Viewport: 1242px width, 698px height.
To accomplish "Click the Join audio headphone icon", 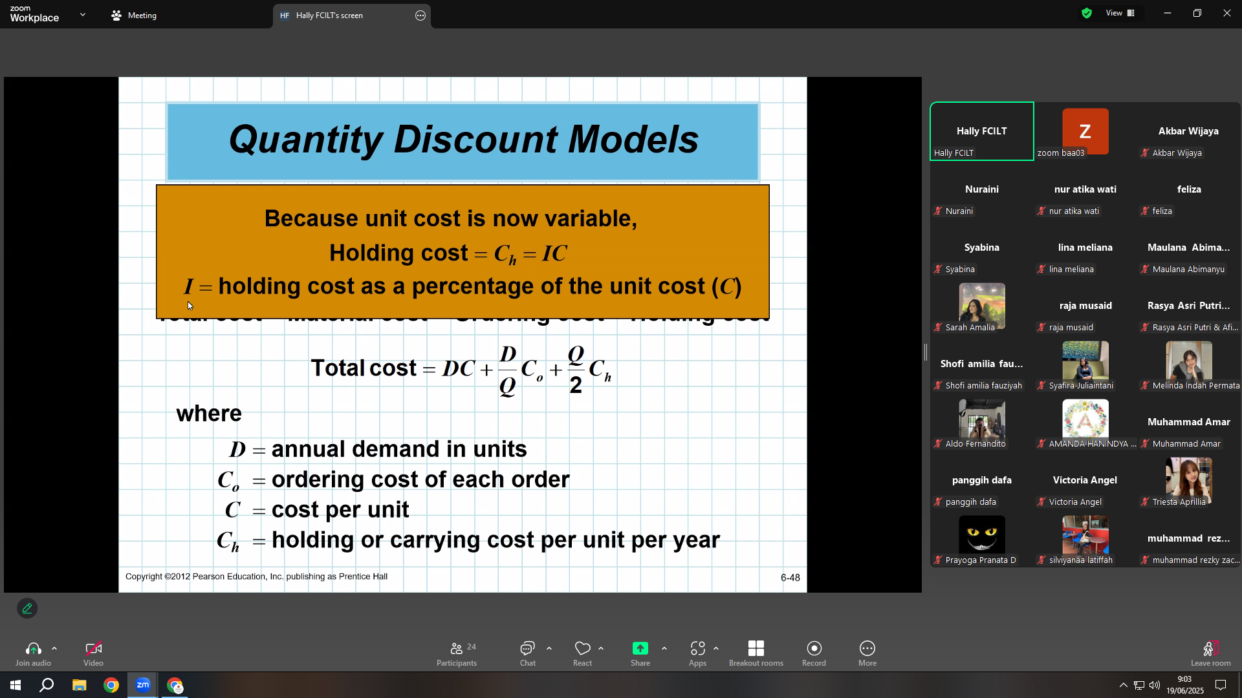I will pos(33,648).
